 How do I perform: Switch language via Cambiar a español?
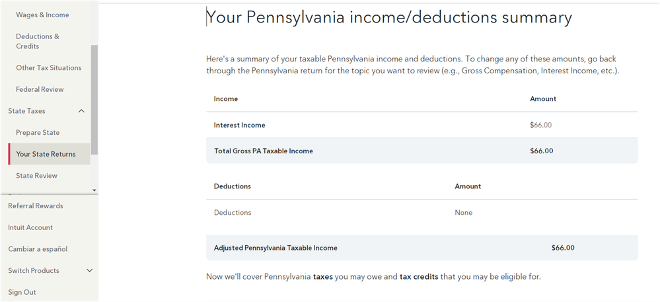click(x=38, y=249)
